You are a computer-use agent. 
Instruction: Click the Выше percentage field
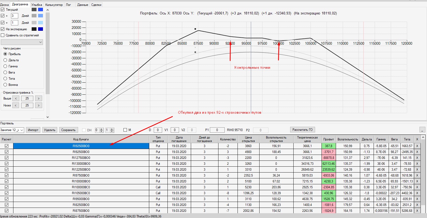click(x=27, y=98)
